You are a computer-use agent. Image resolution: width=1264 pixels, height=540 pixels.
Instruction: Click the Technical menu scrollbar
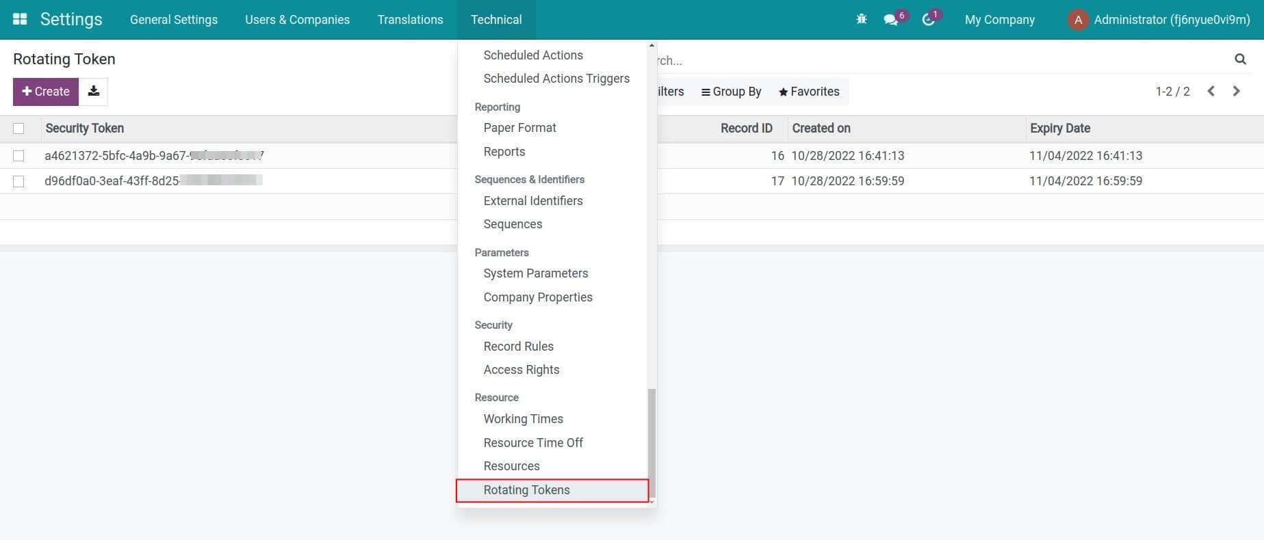[x=652, y=443]
